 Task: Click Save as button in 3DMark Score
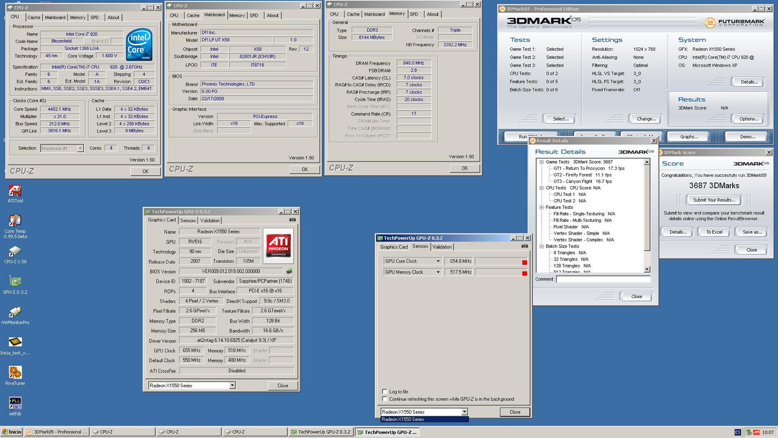[x=752, y=232]
